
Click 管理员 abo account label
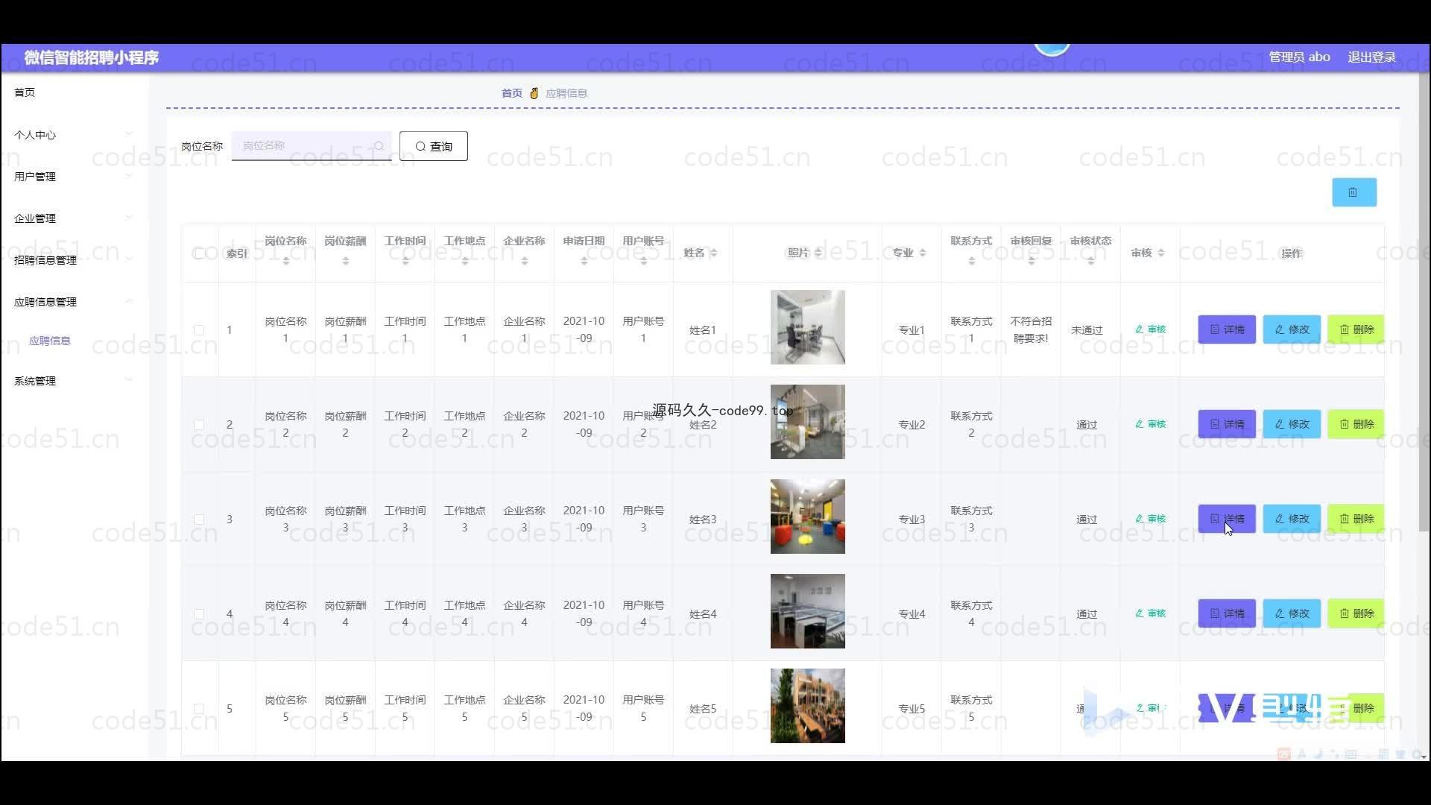1299,57
